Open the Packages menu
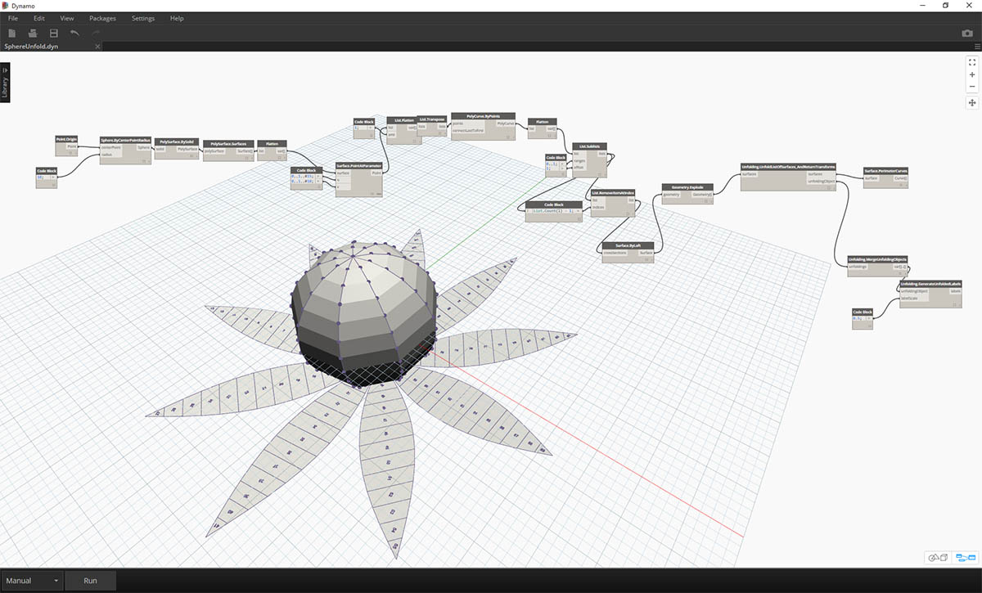This screenshot has width=982, height=593. pyautogui.click(x=102, y=18)
